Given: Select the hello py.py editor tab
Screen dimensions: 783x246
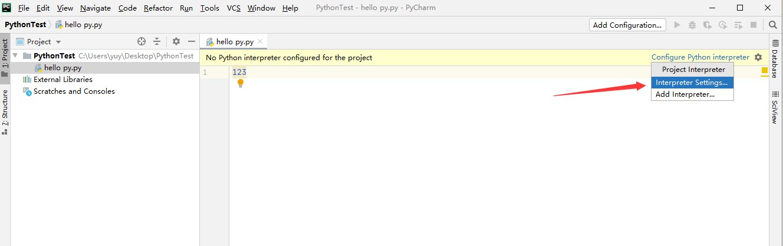Looking at the screenshot, I should pyautogui.click(x=235, y=41).
